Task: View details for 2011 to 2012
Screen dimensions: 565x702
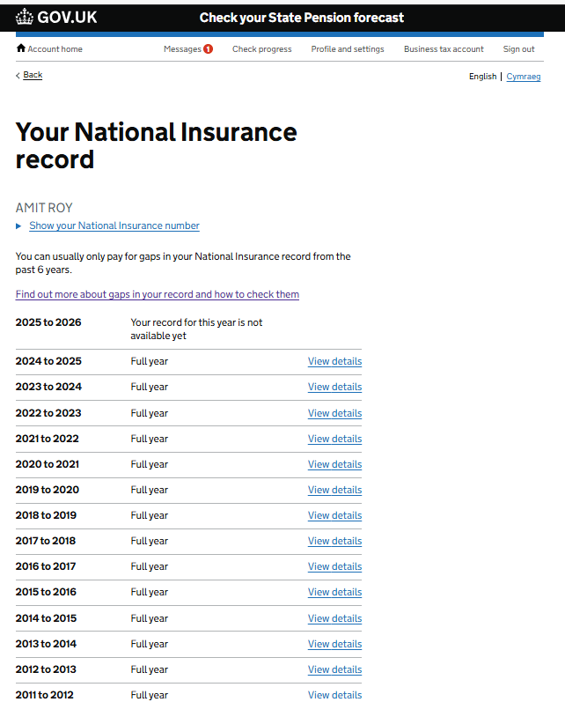Action: (x=334, y=695)
